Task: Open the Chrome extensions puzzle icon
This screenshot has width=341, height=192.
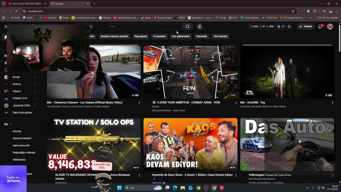Action: click(315, 11)
